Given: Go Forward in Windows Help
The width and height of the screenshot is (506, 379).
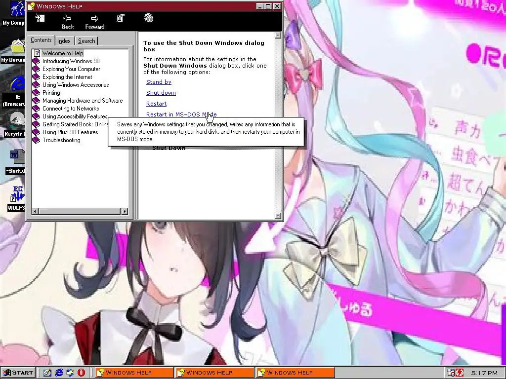Looking at the screenshot, I should point(94,22).
